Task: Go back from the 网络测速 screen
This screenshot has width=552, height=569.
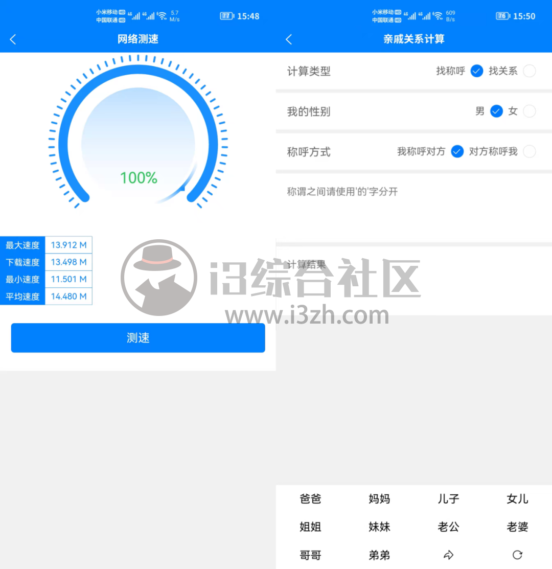Action: [13, 39]
